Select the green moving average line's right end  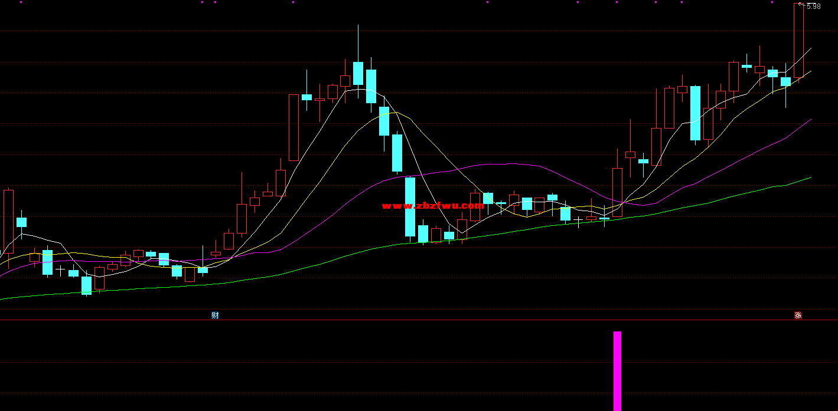click(x=810, y=177)
